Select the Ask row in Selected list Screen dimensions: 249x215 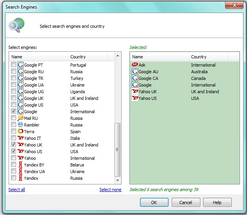185,65
